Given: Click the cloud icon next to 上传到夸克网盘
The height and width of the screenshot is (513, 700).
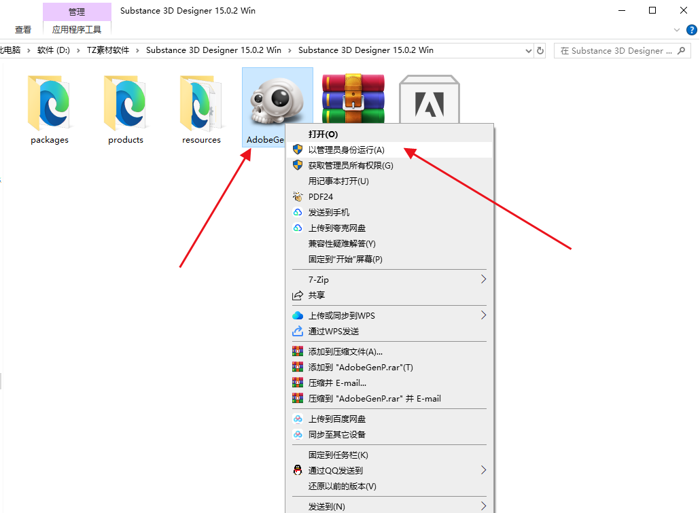Looking at the screenshot, I should point(298,228).
